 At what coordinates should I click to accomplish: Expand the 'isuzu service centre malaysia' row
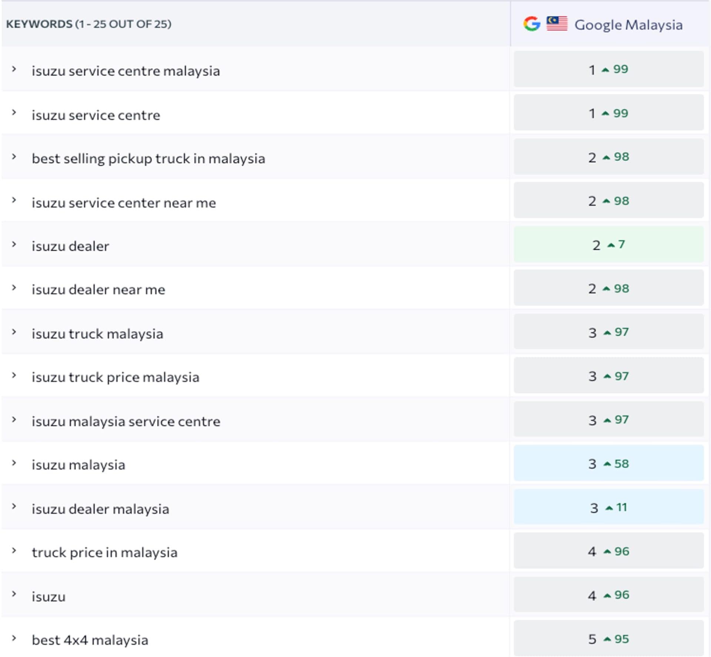(x=14, y=69)
